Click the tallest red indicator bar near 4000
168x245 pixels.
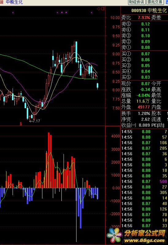click(49, 160)
